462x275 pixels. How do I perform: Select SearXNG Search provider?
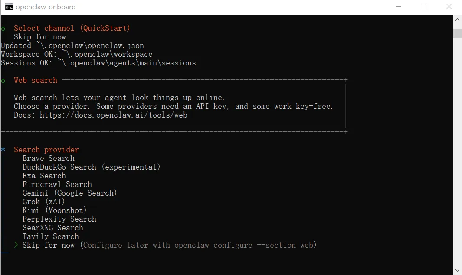52,228
